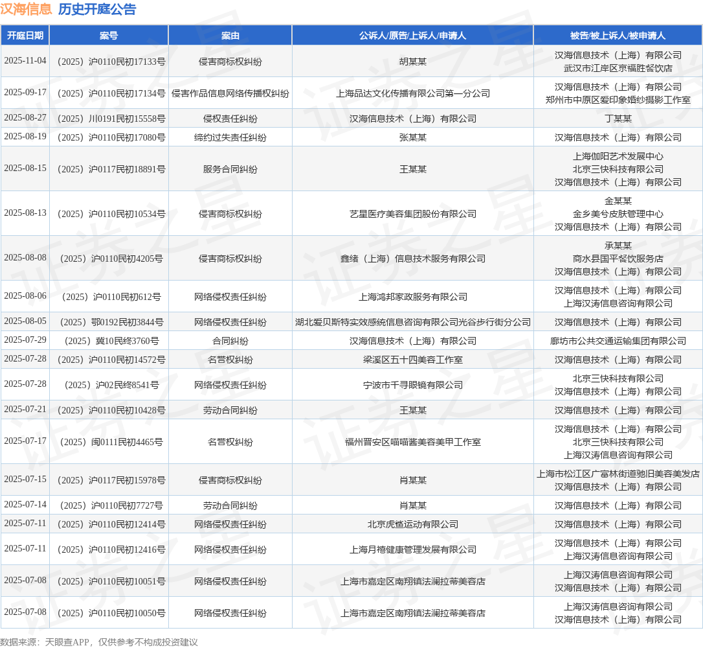Select date cell 2025-08-19
This screenshot has width=703, height=648.
coord(25,137)
